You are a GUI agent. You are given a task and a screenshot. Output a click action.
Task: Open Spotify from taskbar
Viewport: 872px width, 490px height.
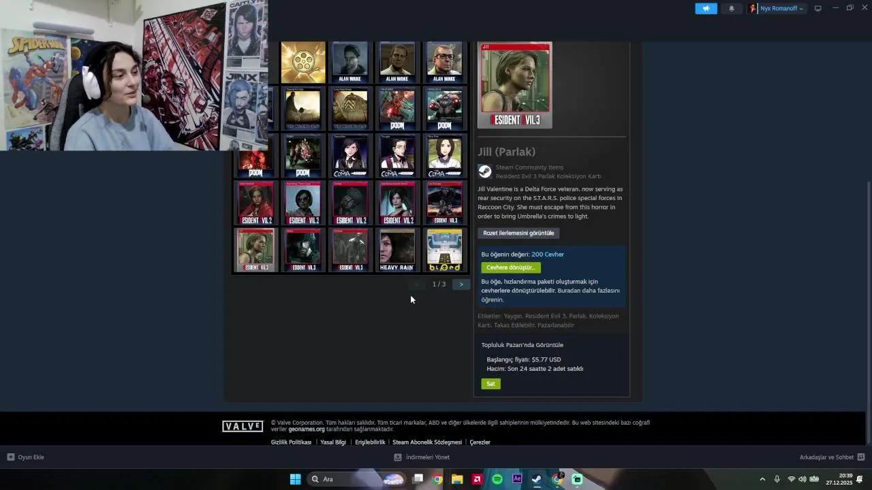497,479
